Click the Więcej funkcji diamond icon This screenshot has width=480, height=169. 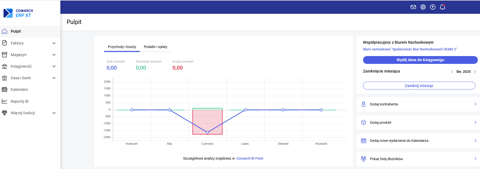tap(5, 113)
